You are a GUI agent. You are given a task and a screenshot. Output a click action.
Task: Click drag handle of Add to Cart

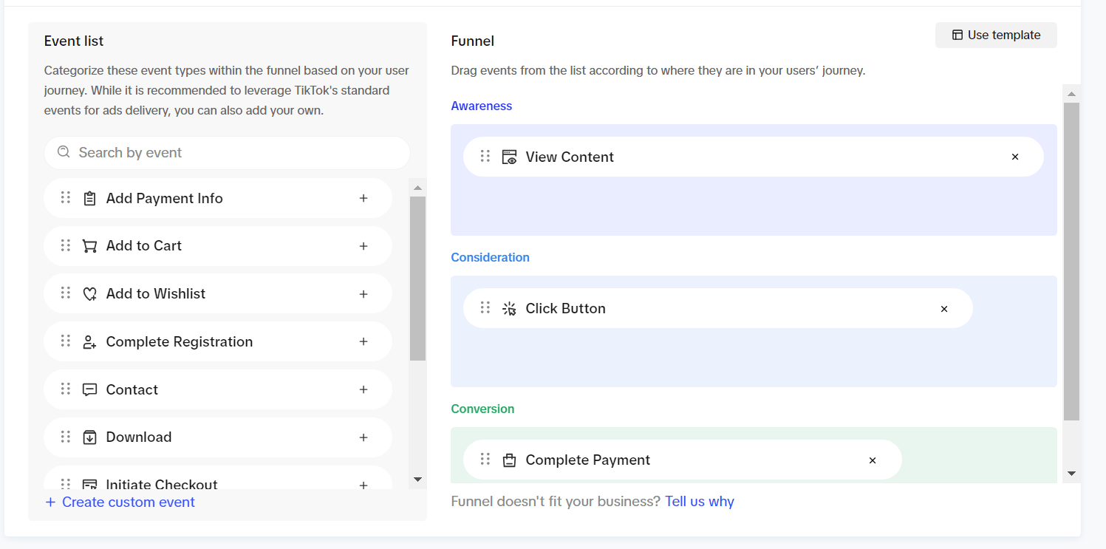tap(66, 245)
